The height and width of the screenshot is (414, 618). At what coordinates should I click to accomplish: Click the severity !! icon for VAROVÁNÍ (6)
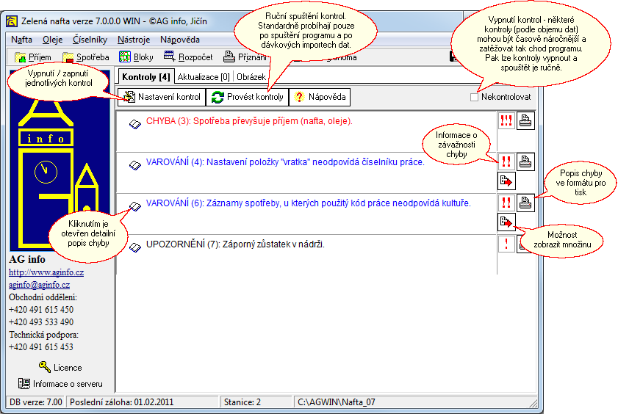pyautogui.click(x=506, y=203)
